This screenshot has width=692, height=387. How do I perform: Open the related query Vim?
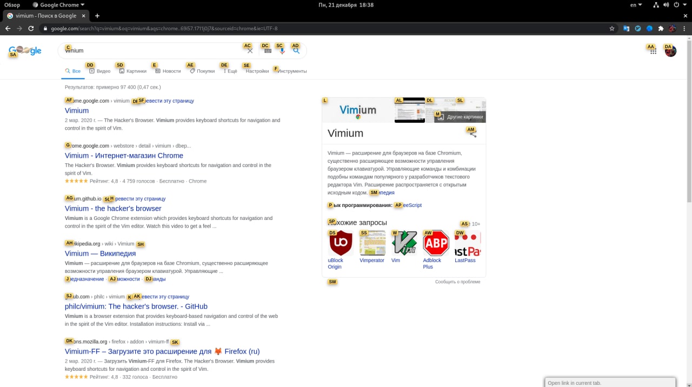click(x=404, y=247)
